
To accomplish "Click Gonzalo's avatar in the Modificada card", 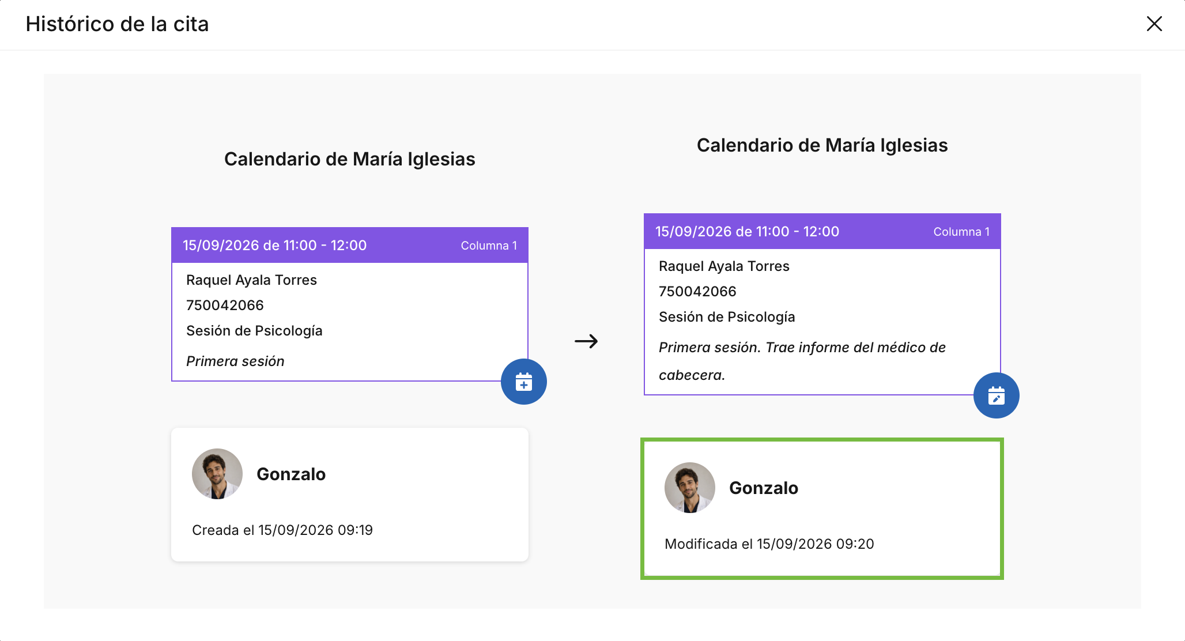I will (x=690, y=488).
